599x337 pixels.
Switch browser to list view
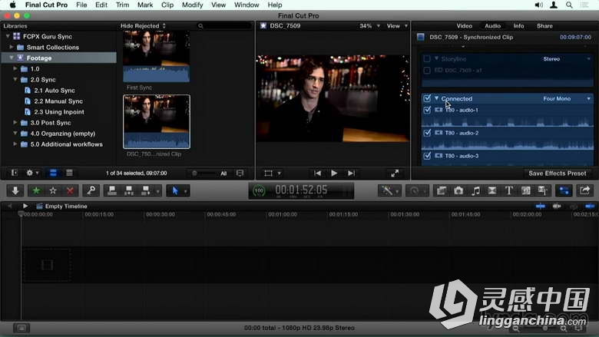69,173
